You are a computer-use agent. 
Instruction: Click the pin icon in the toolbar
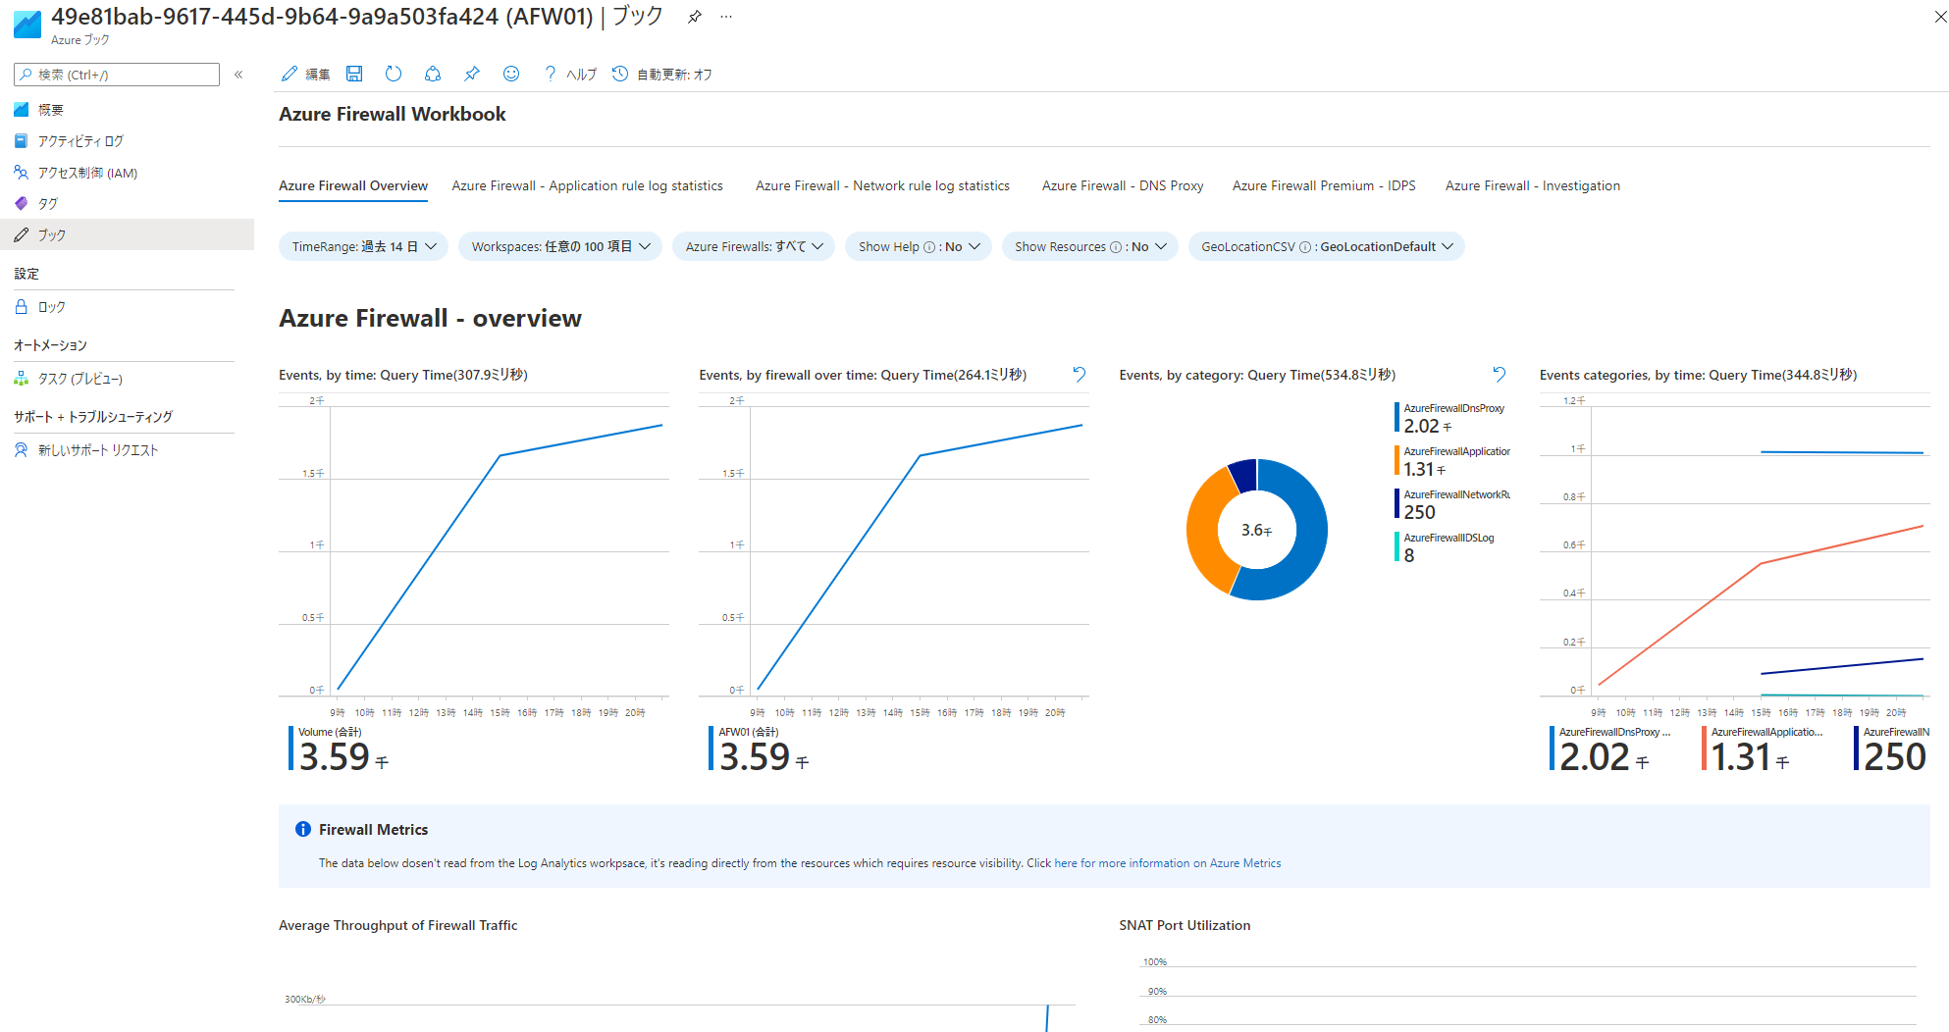coord(472,74)
